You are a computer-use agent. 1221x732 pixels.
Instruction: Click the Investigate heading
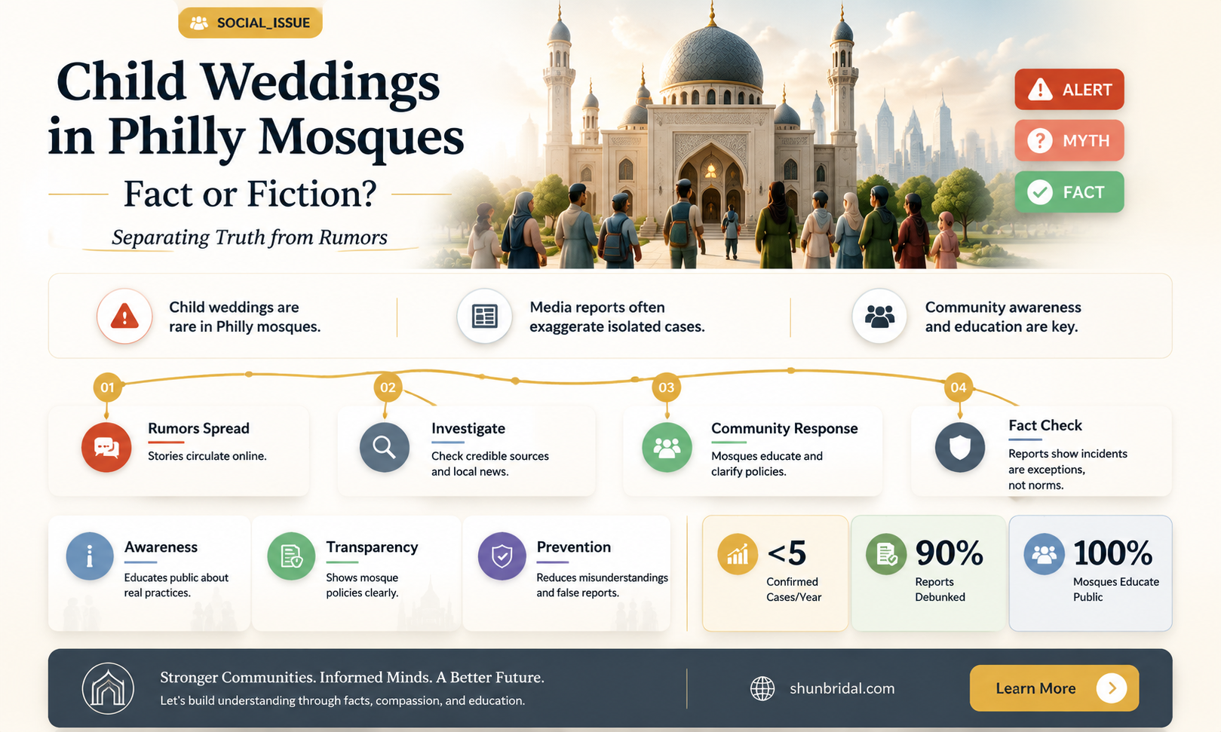[x=468, y=428]
